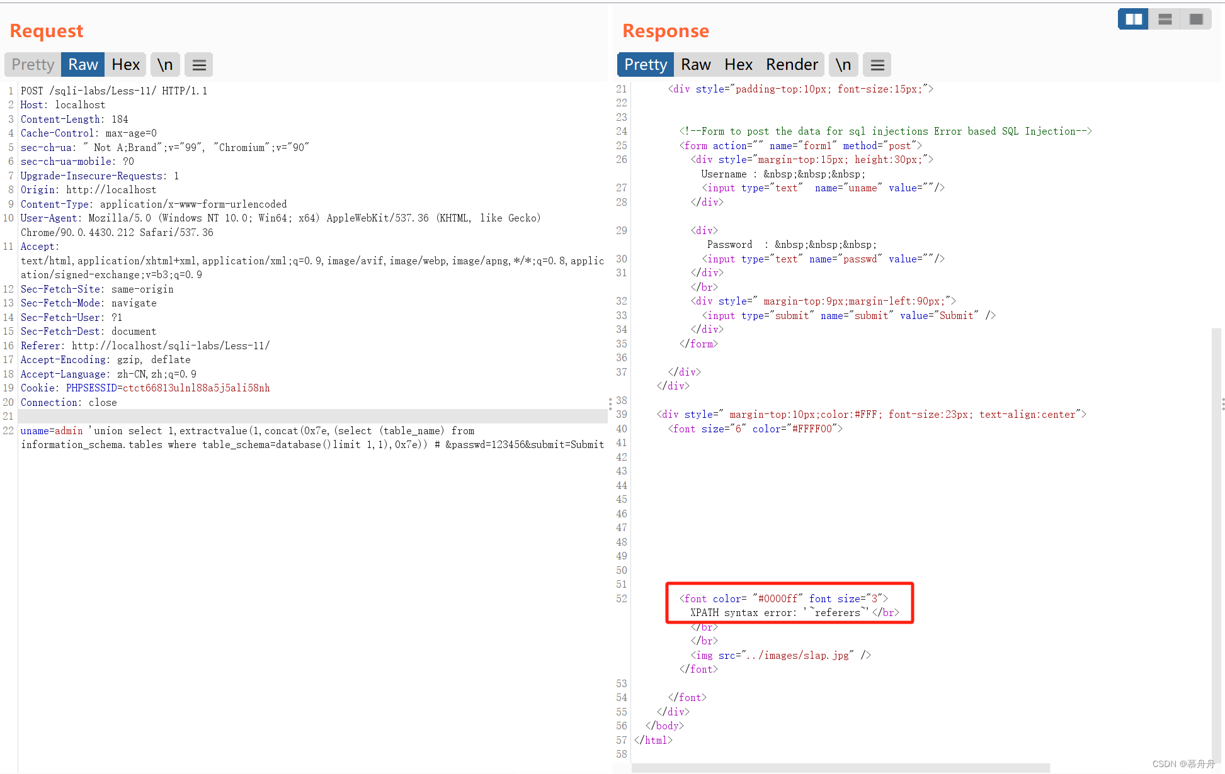This screenshot has width=1225, height=774.
Task: Select side-by-side split layout icon
Action: pos(1134,19)
